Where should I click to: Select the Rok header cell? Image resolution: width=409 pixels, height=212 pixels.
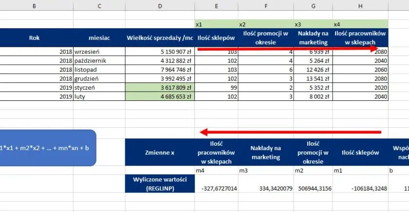coord(34,38)
